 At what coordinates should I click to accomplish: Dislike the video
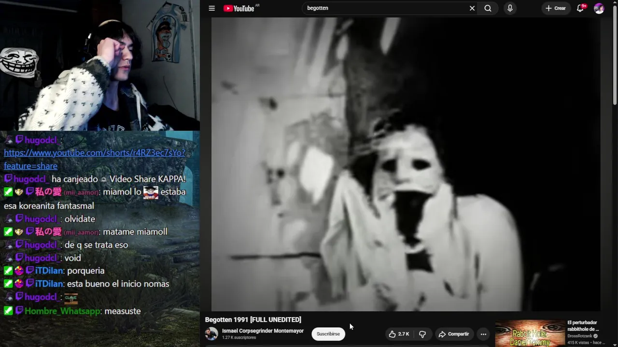[x=422, y=334]
